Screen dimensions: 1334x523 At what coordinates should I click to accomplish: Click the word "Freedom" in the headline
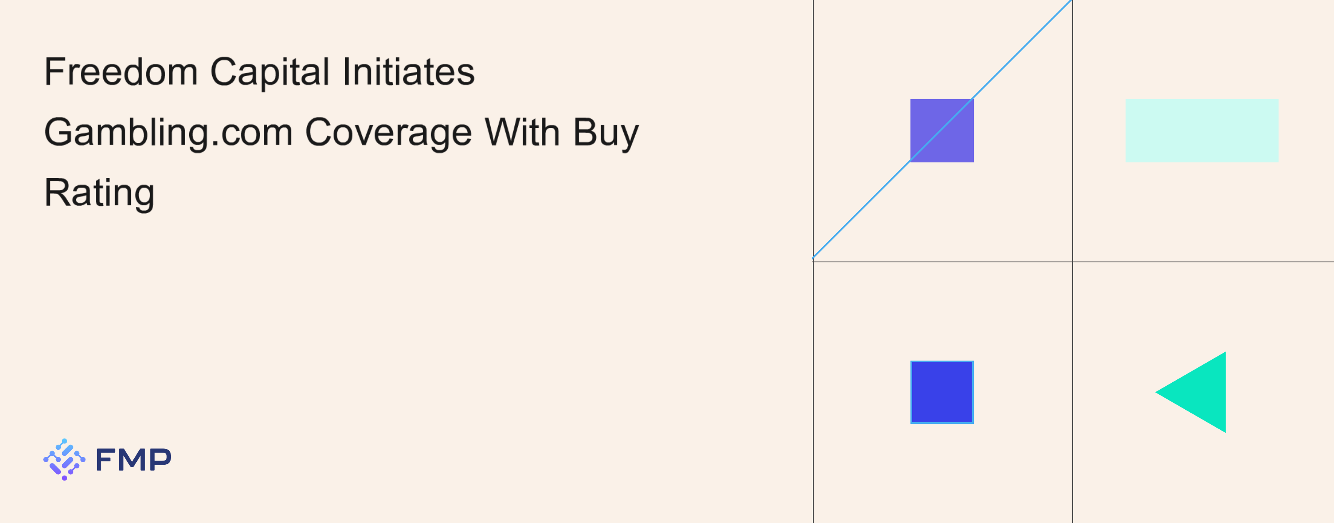pyautogui.click(x=121, y=72)
